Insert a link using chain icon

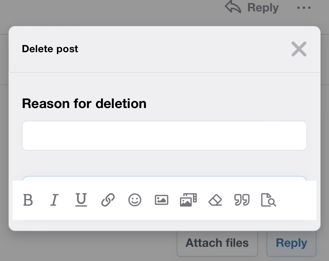108,200
